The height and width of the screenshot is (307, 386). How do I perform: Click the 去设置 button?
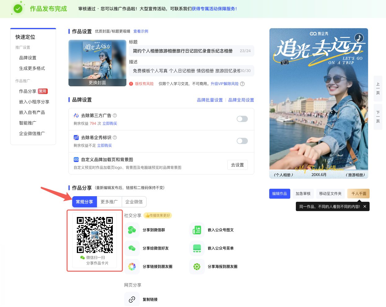(237, 165)
